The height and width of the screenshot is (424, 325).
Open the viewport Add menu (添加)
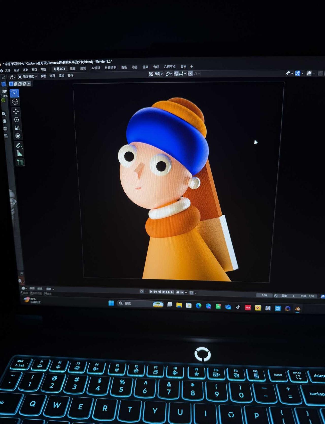pos(61,76)
